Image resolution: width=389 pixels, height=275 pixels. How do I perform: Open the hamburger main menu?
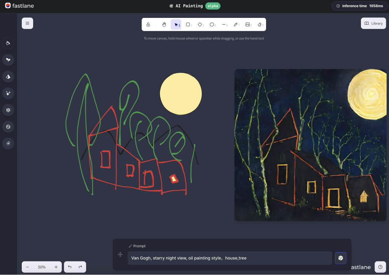(x=28, y=23)
